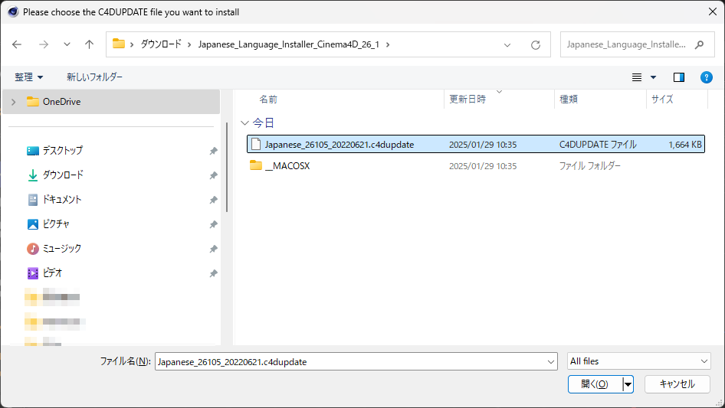Click the pin icon next to ミュージック

coord(213,249)
